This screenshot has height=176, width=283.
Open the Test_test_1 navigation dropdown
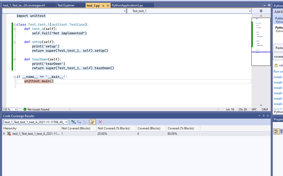(250, 11)
